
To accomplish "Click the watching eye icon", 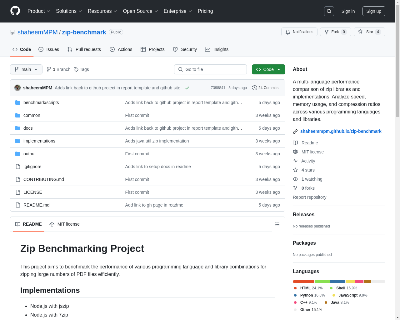I will pos(295,179).
